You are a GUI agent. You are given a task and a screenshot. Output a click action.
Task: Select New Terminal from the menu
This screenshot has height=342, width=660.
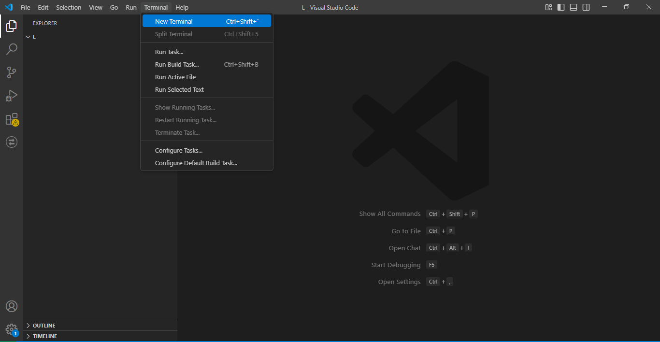coord(174,21)
